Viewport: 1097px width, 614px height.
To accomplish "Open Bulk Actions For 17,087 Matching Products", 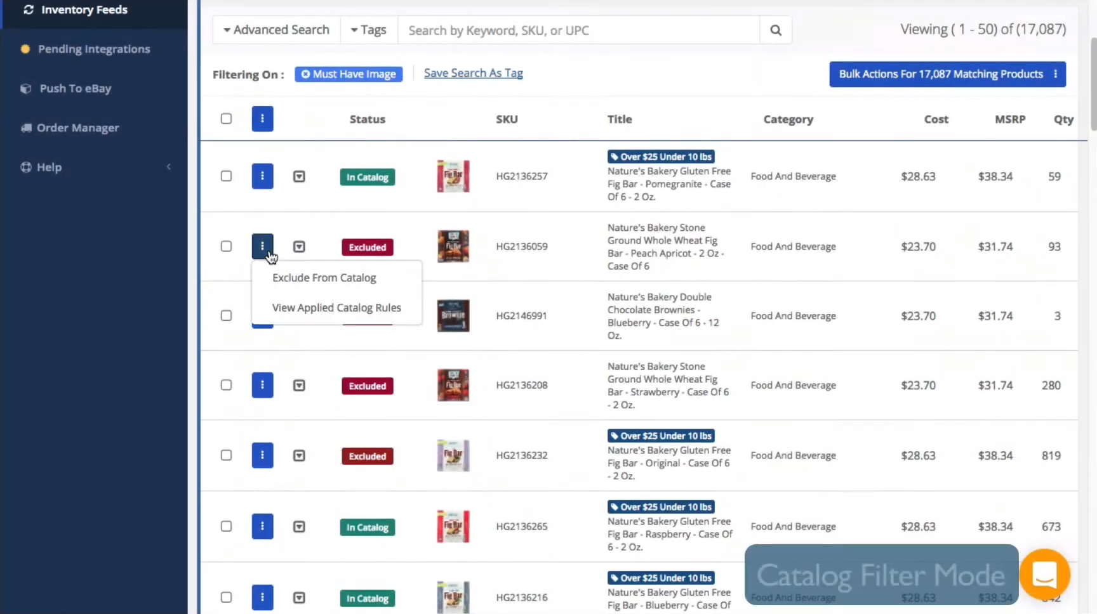I will pyautogui.click(x=947, y=74).
